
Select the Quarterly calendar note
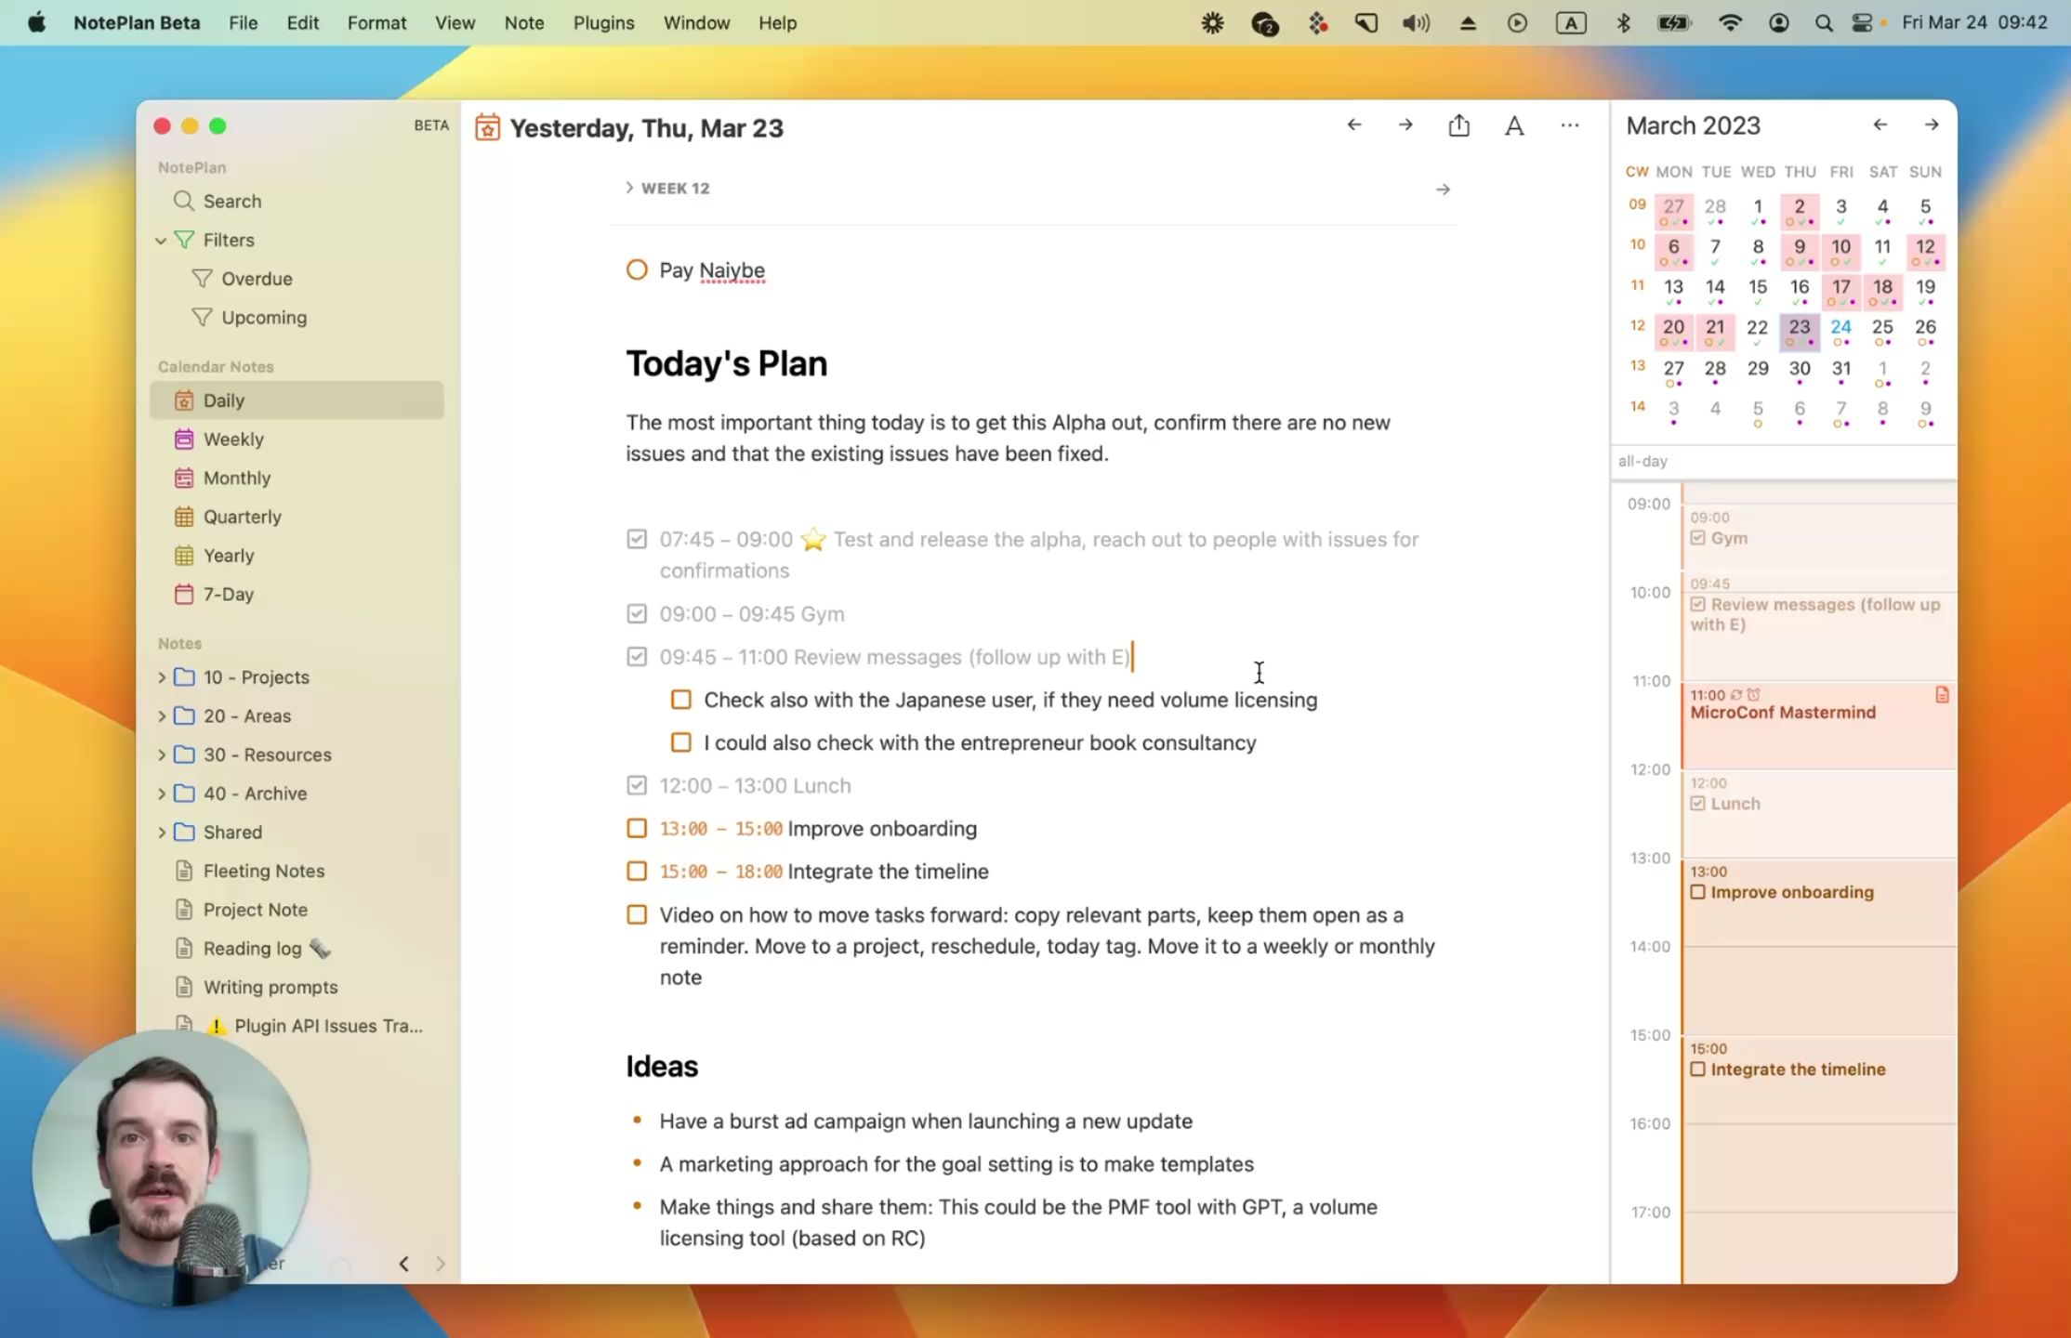242,517
